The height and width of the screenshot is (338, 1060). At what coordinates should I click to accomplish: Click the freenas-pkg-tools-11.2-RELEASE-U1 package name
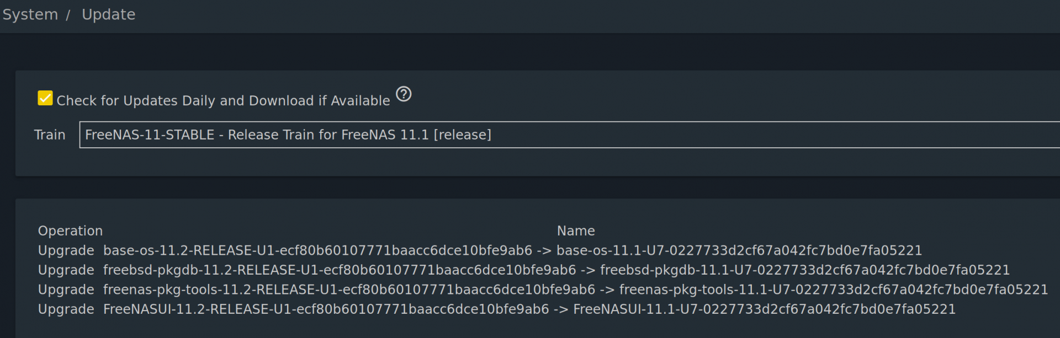point(349,290)
